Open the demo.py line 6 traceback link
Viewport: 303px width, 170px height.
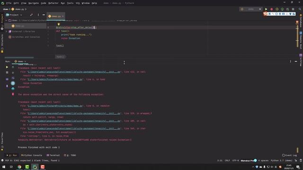[x=55, y=79]
